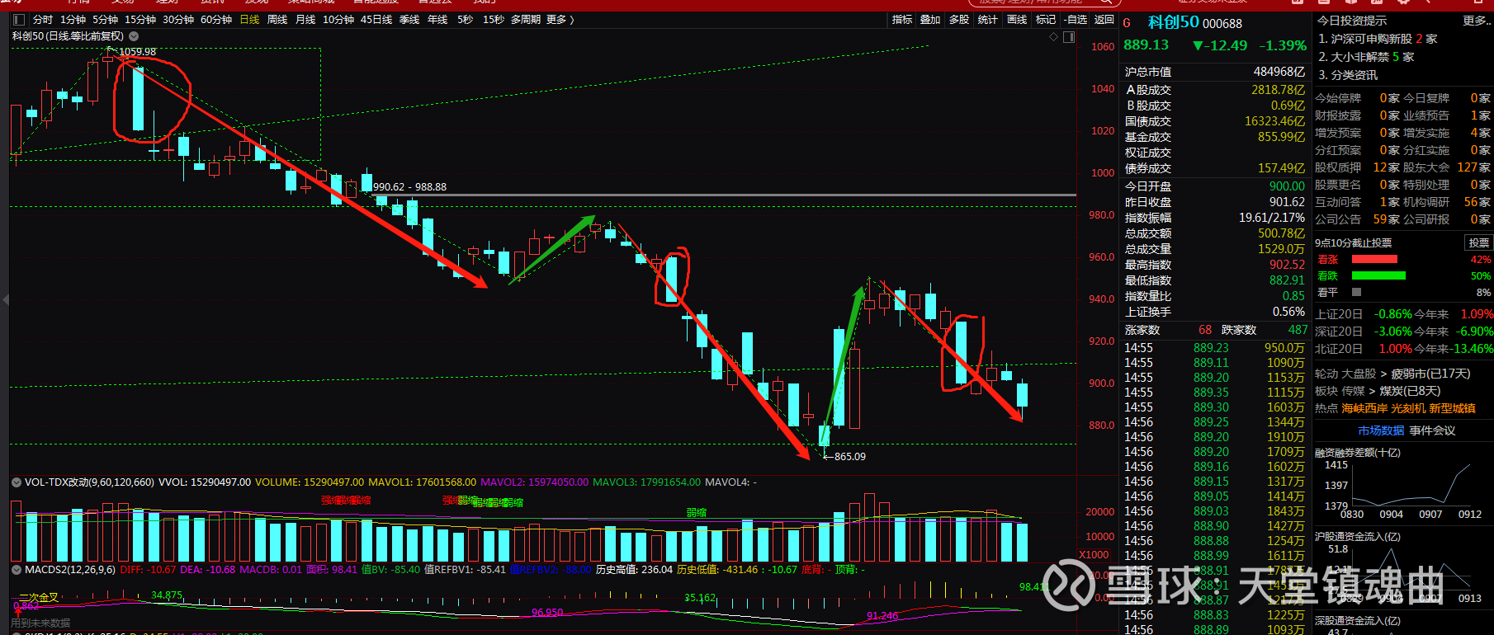Select the 5秒 period

pyautogui.click(x=465, y=19)
